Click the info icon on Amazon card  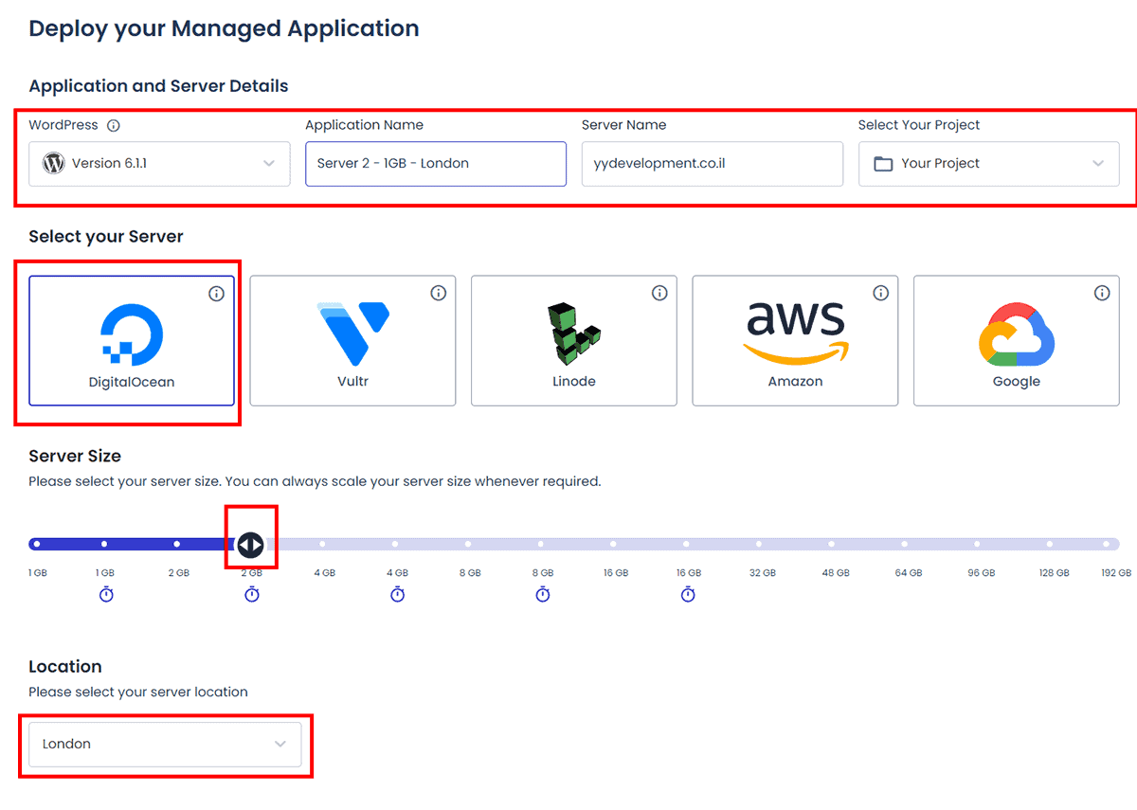(880, 294)
